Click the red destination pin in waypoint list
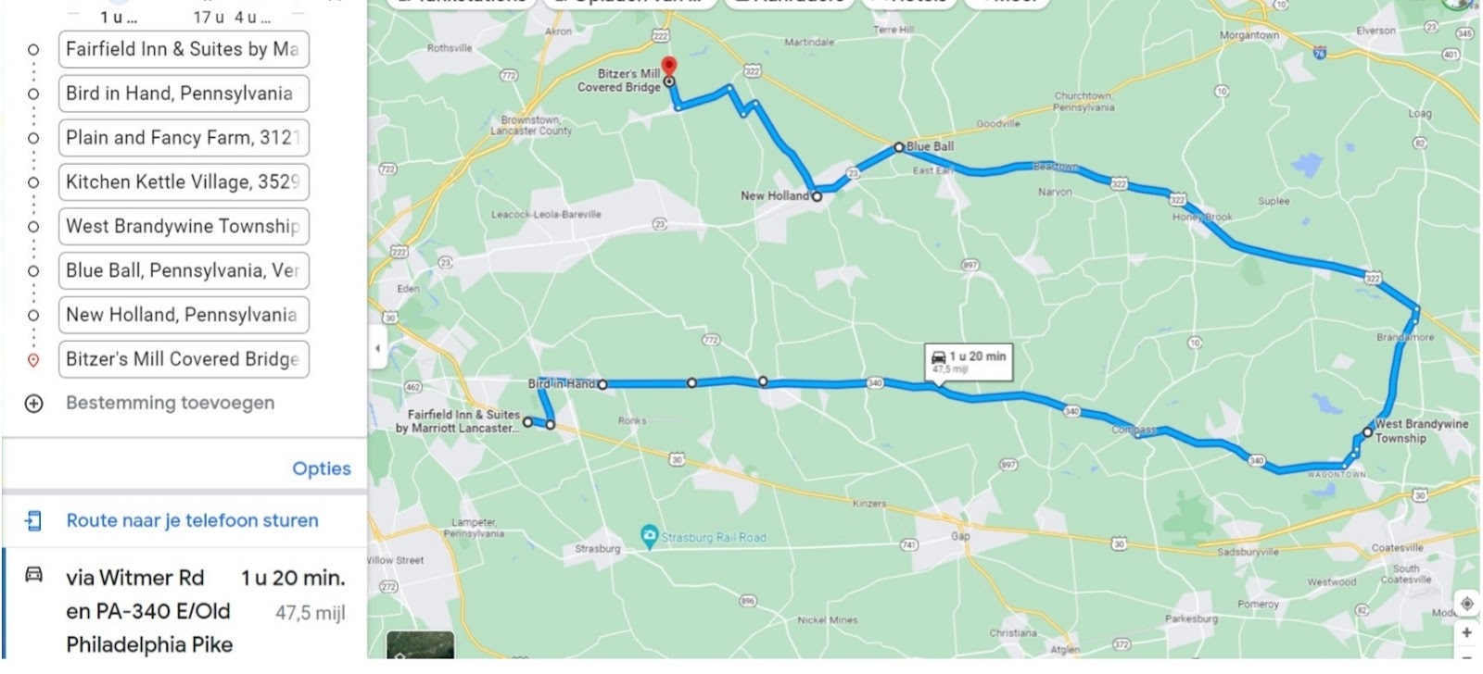 [33, 360]
